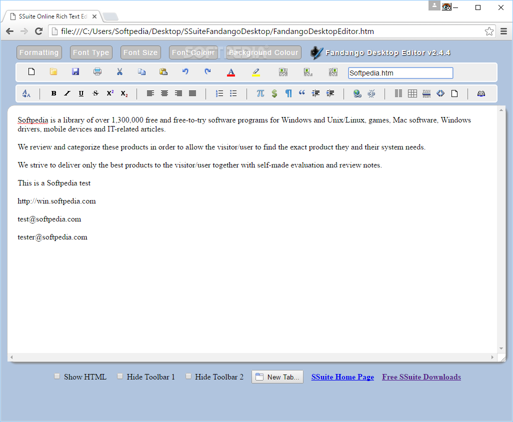The height and width of the screenshot is (422, 513).
Task: Insert a bulleted list
Action: 233,93
